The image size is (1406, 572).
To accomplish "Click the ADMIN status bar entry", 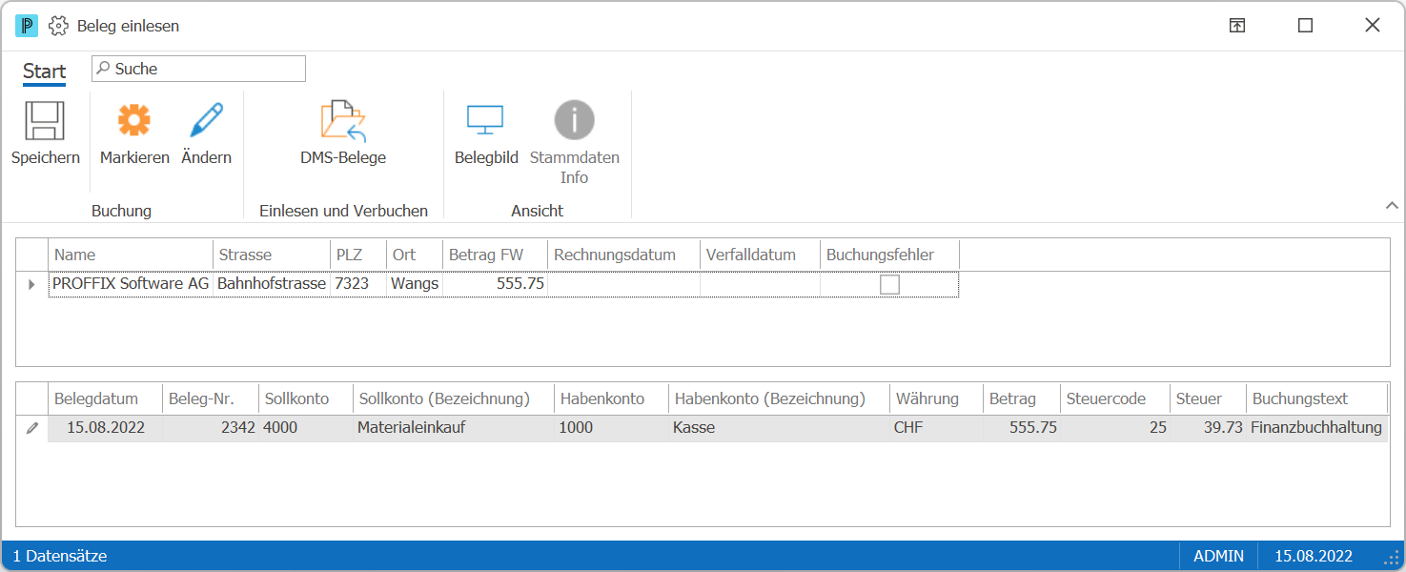I will (x=1219, y=556).
